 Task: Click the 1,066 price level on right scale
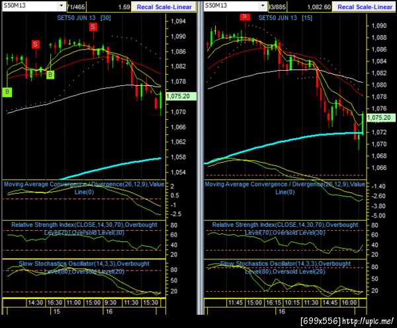[379, 168]
